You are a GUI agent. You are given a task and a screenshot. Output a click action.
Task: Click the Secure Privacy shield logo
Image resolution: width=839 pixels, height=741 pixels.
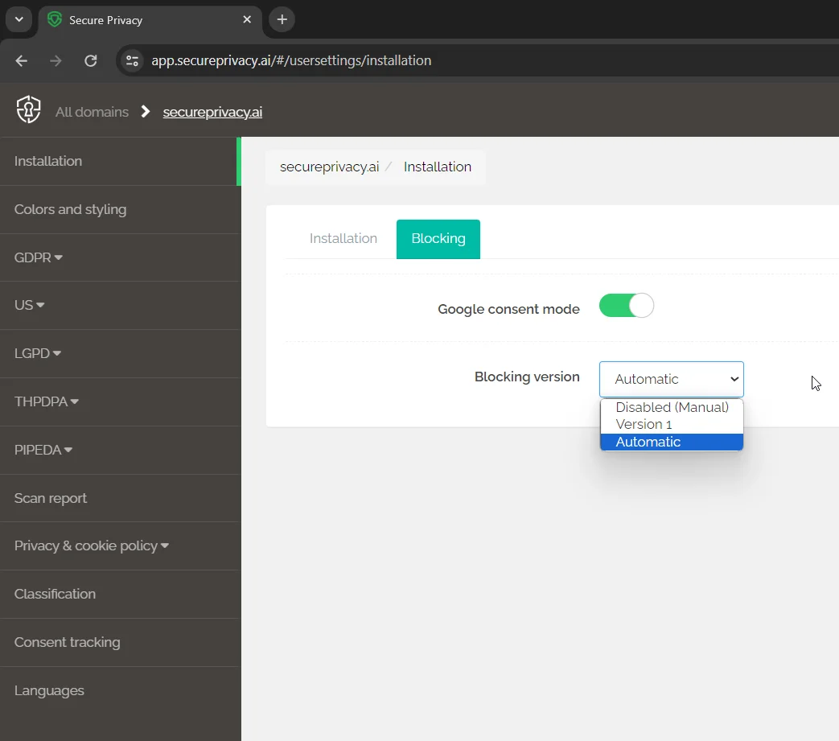tap(28, 109)
